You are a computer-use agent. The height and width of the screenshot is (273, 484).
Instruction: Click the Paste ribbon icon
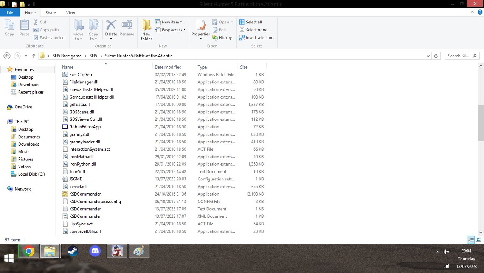[24, 28]
